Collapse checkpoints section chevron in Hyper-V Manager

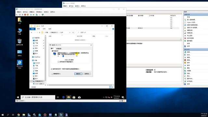[x=181, y=40]
